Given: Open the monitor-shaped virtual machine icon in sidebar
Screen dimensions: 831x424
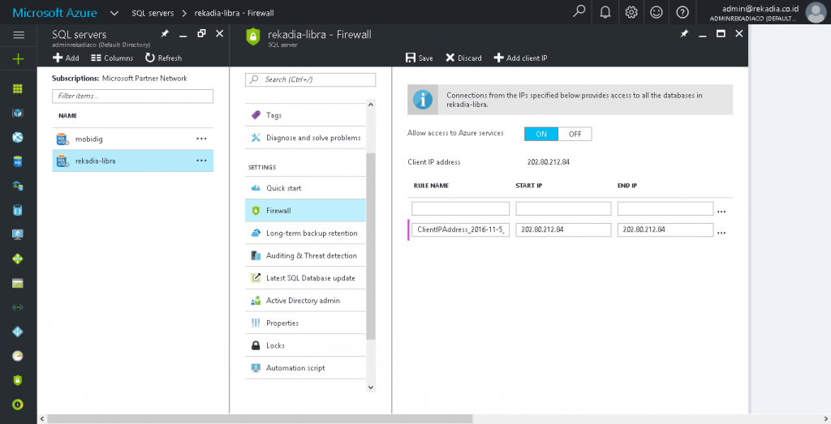Looking at the screenshot, I should [x=18, y=234].
